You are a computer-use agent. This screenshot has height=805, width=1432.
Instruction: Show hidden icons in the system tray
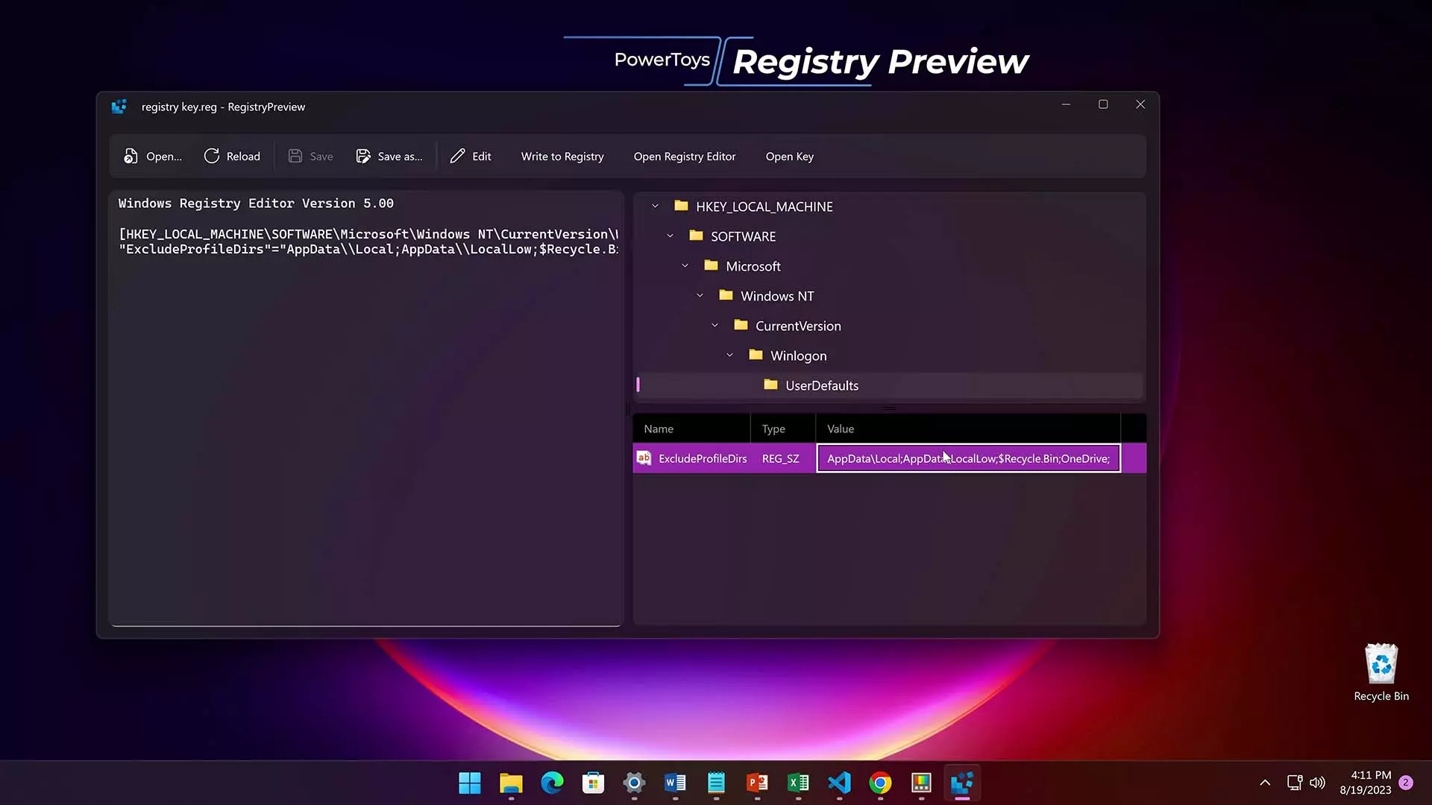(1265, 783)
